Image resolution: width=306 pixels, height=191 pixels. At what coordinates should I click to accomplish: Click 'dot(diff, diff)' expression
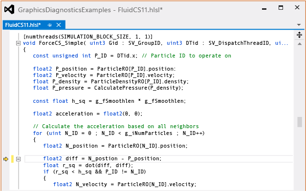(x=108, y=165)
